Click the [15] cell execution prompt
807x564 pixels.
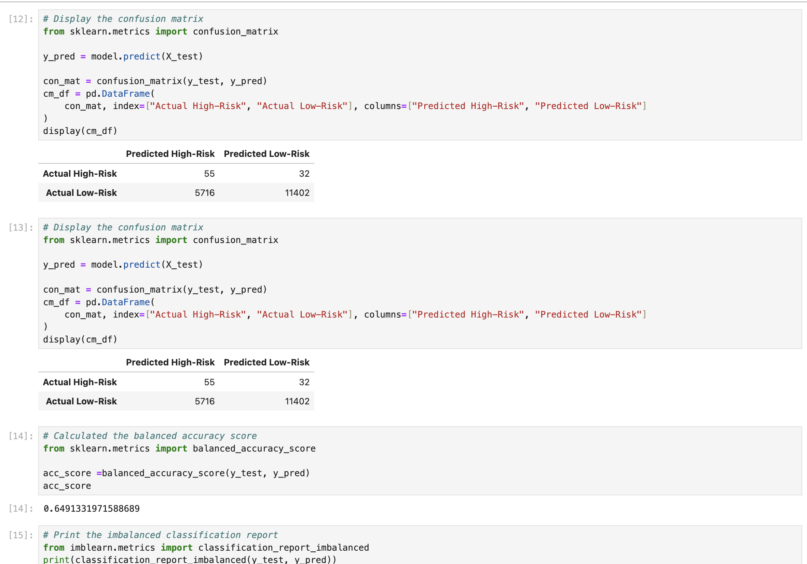(x=21, y=535)
